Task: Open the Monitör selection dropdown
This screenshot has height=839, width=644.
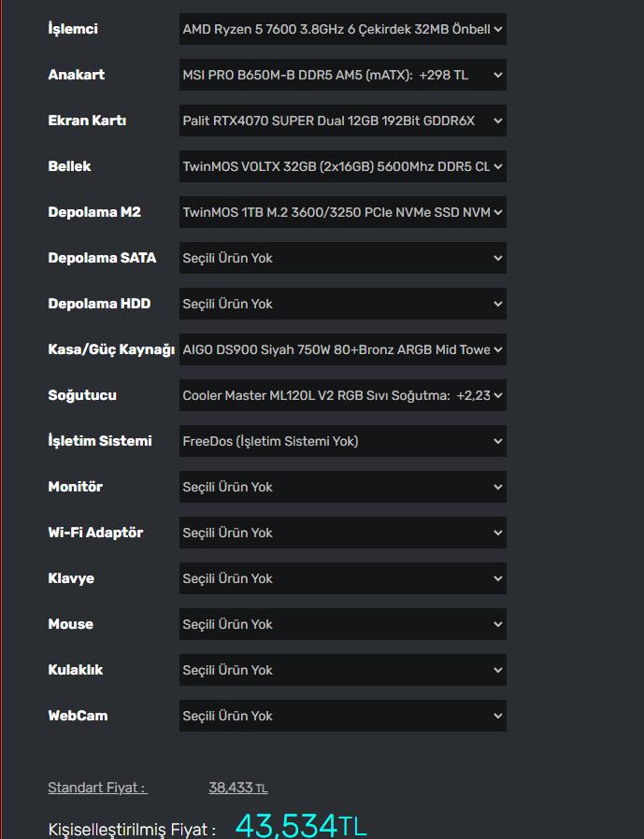Action: tap(342, 487)
